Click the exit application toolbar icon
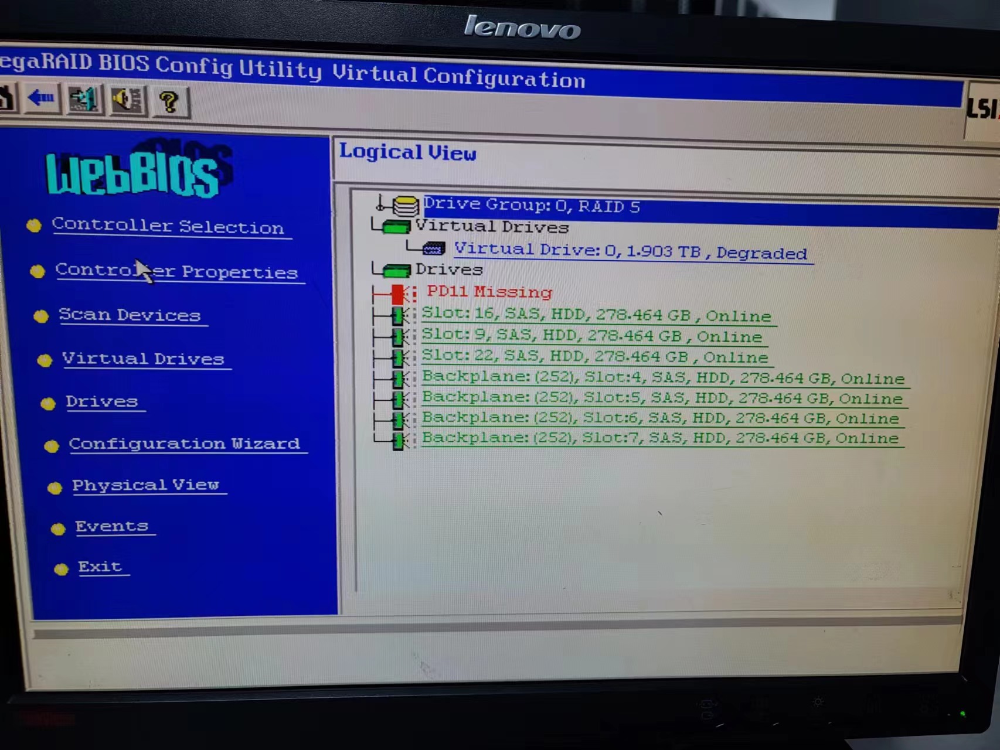1000x750 pixels. point(84,100)
